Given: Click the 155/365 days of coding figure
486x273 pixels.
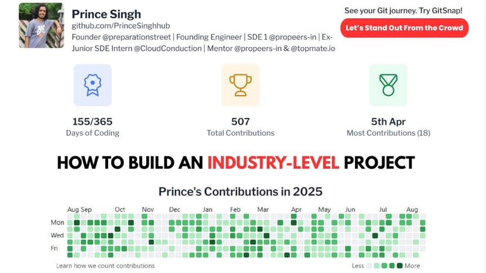Looking at the screenshot, I should click(x=92, y=121).
